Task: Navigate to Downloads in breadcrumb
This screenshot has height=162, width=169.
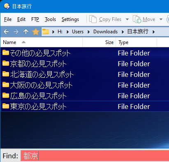Action: pos(105,32)
